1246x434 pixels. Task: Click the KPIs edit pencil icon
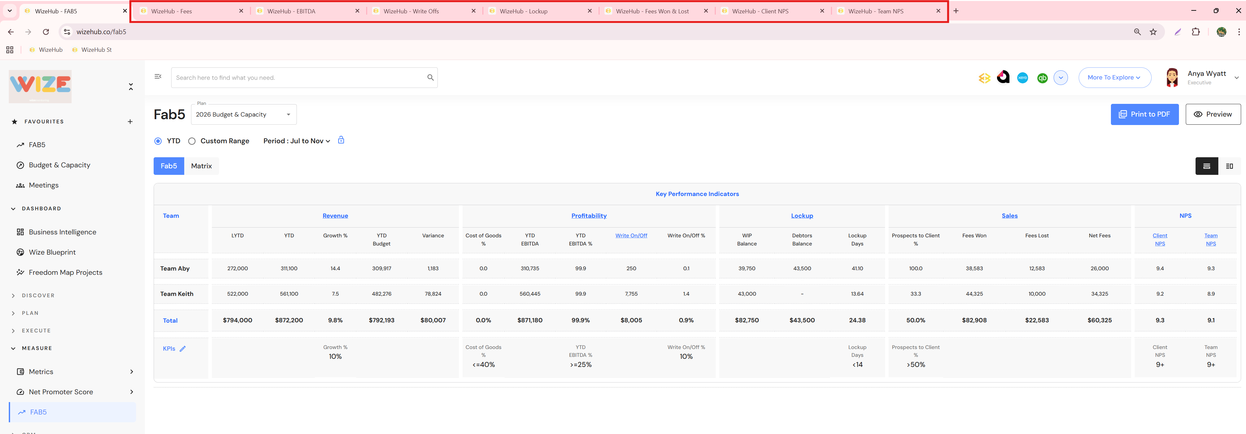183,349
